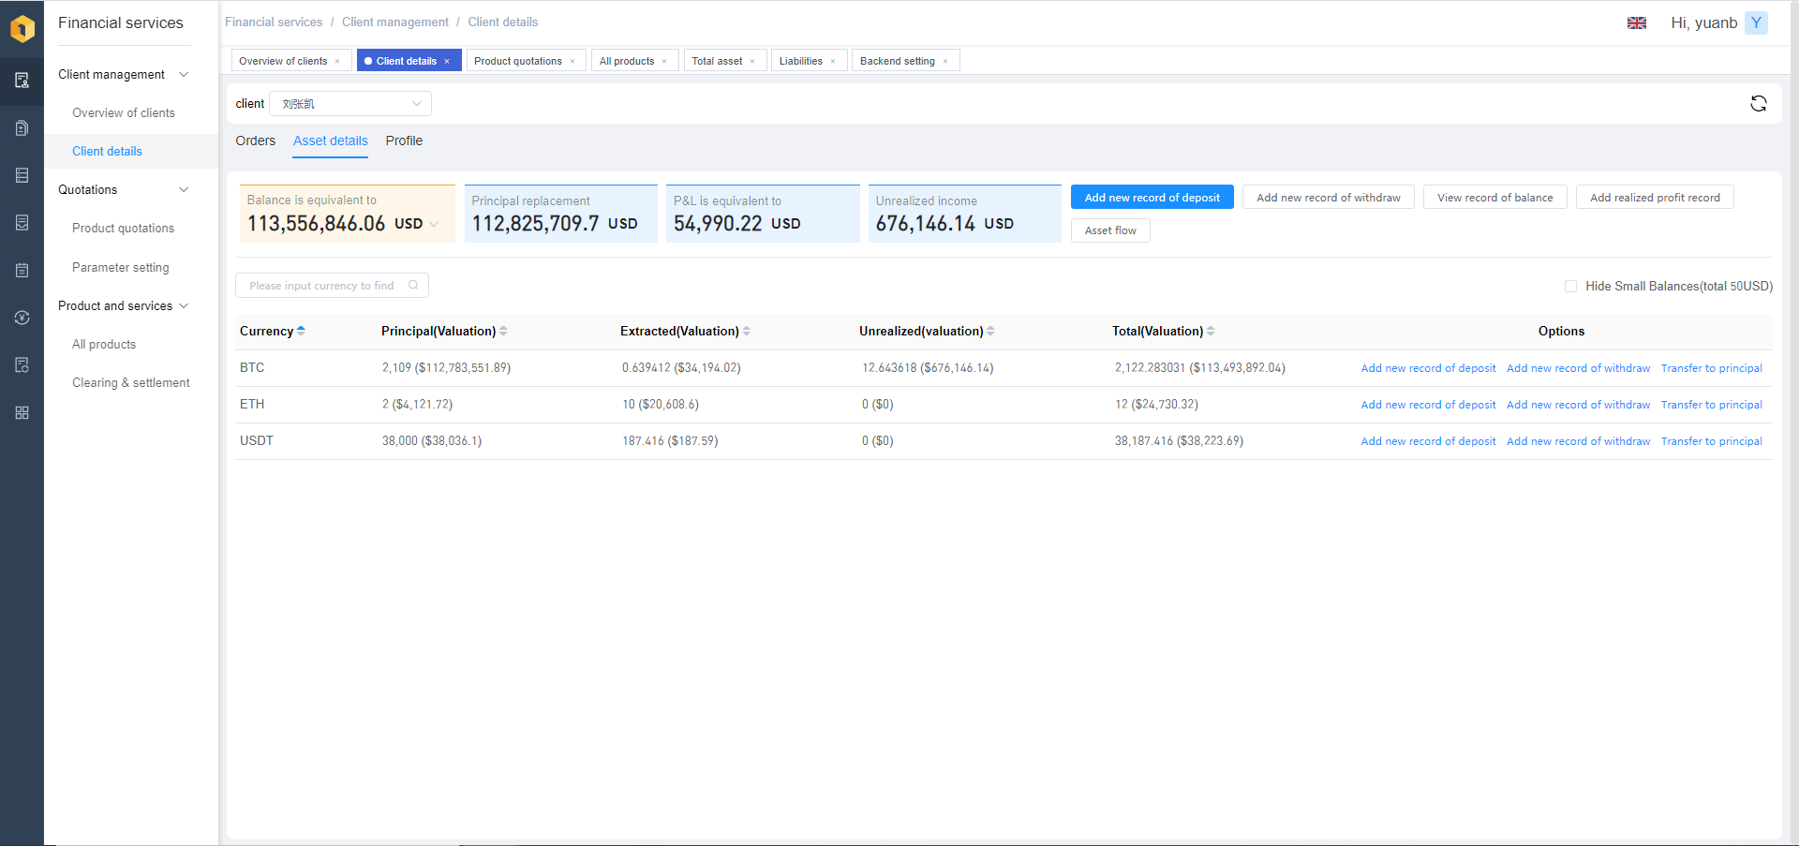This screenshot has width=1799, height=846.
Task: Click the refresh icon at top right
Action: (1759, 104)
